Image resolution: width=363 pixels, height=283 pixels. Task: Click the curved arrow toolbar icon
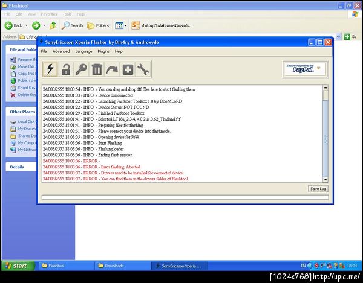(x=112, y=69)
